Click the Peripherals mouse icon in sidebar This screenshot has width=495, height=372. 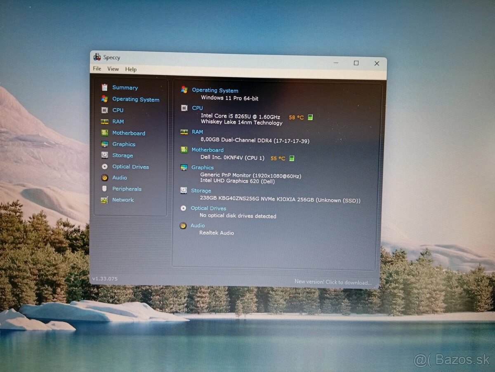[105, 189]
